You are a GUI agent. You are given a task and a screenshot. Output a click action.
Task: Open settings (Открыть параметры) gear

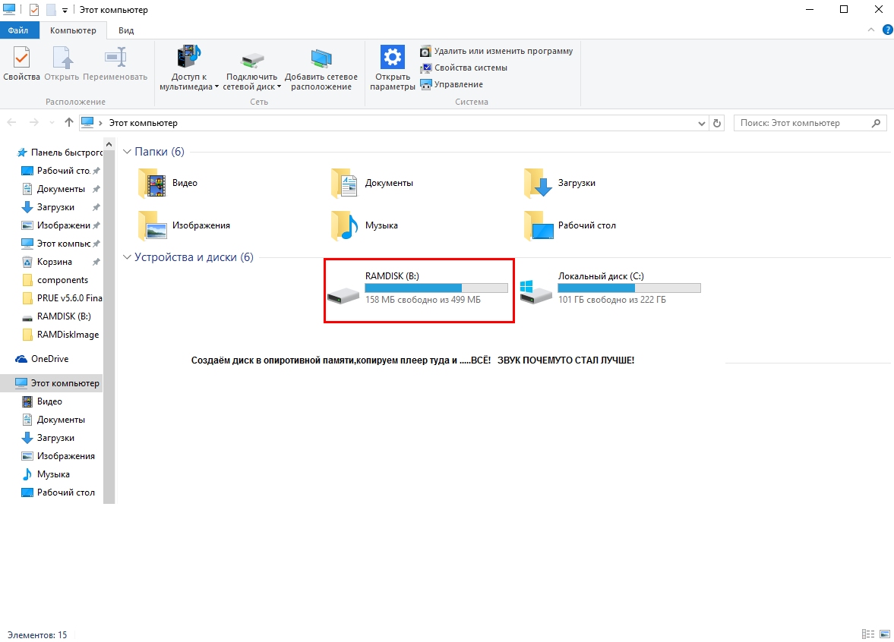[x=392, y=68]
